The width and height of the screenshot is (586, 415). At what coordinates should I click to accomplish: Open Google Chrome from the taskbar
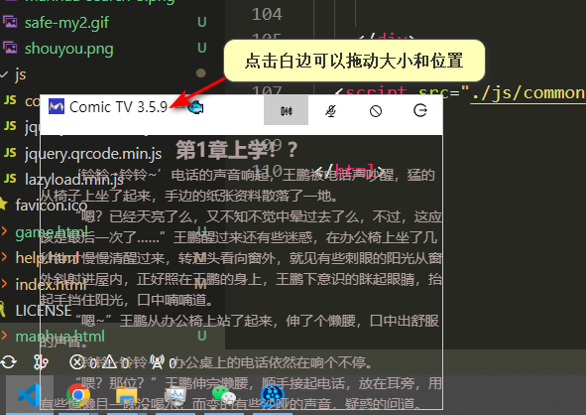tap(78, 395)
